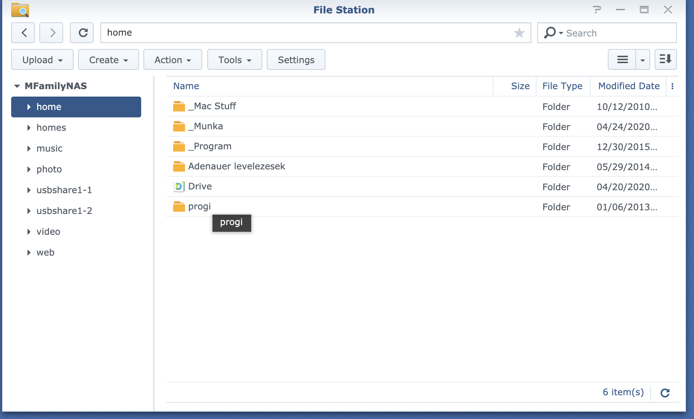The image size is (694, 419).
Task: Select the web shared folder label
Action: pyautogui.click(x=45, y=253)
